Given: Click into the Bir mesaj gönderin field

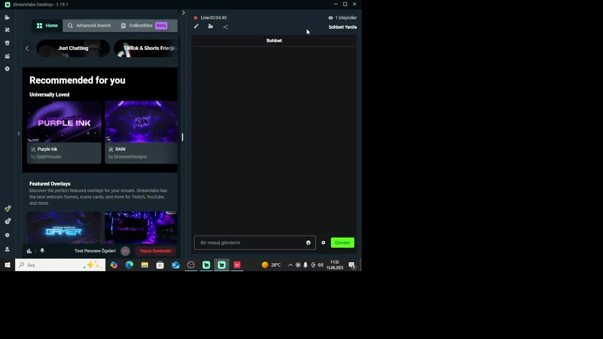Looking at the screenshot, I should [255, 243].
